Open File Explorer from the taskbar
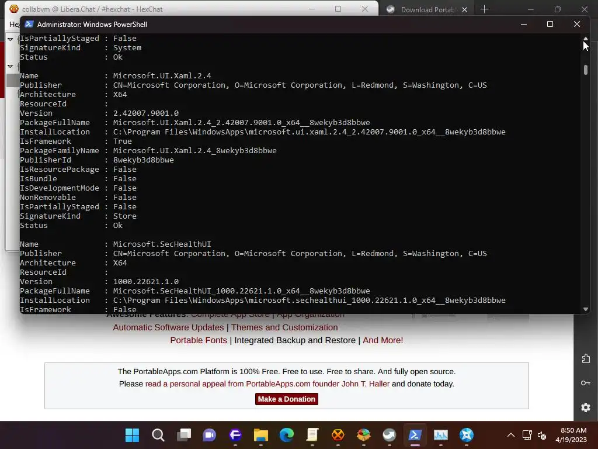The width and height of the screenshot is (598, 449). pyautogui.click(x=261, y=435)
